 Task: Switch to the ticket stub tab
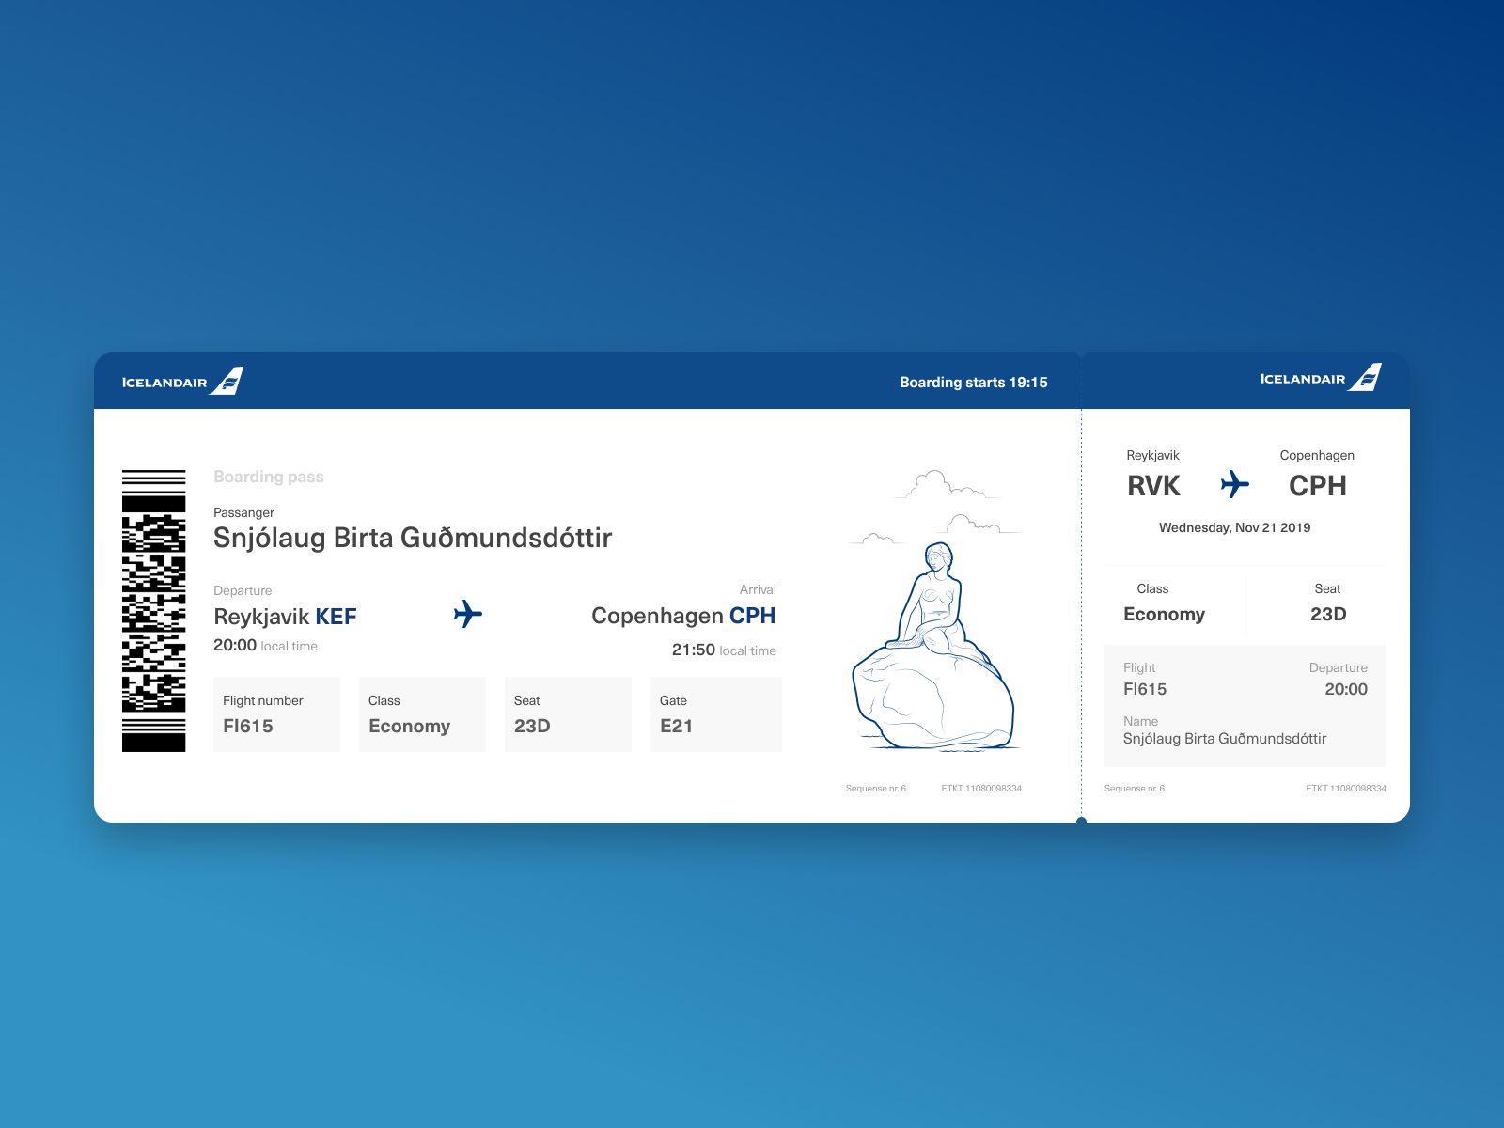[x=1245, y=587]
